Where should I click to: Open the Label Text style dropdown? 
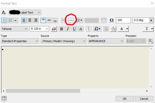point(25,12)
